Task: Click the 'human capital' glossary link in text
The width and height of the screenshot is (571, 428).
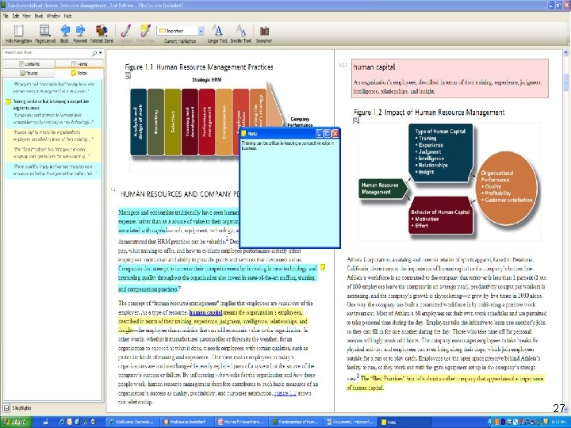Action: point(205,312)
